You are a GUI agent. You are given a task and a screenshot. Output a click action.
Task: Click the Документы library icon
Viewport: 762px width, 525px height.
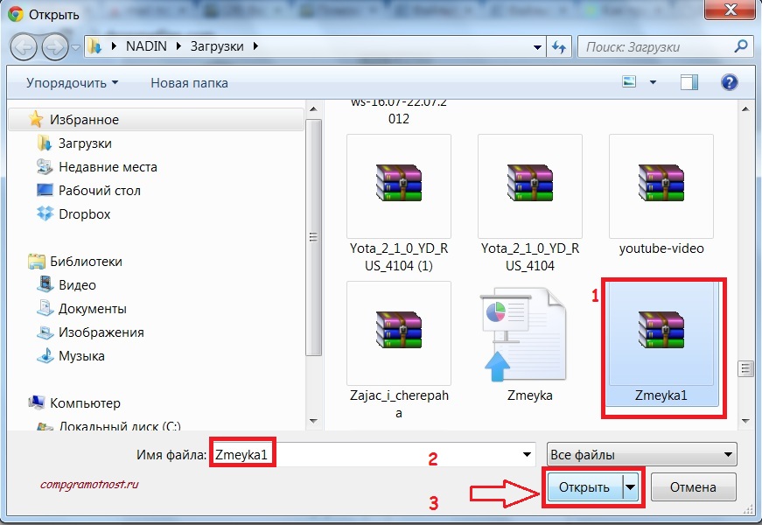tap(45, 308)
